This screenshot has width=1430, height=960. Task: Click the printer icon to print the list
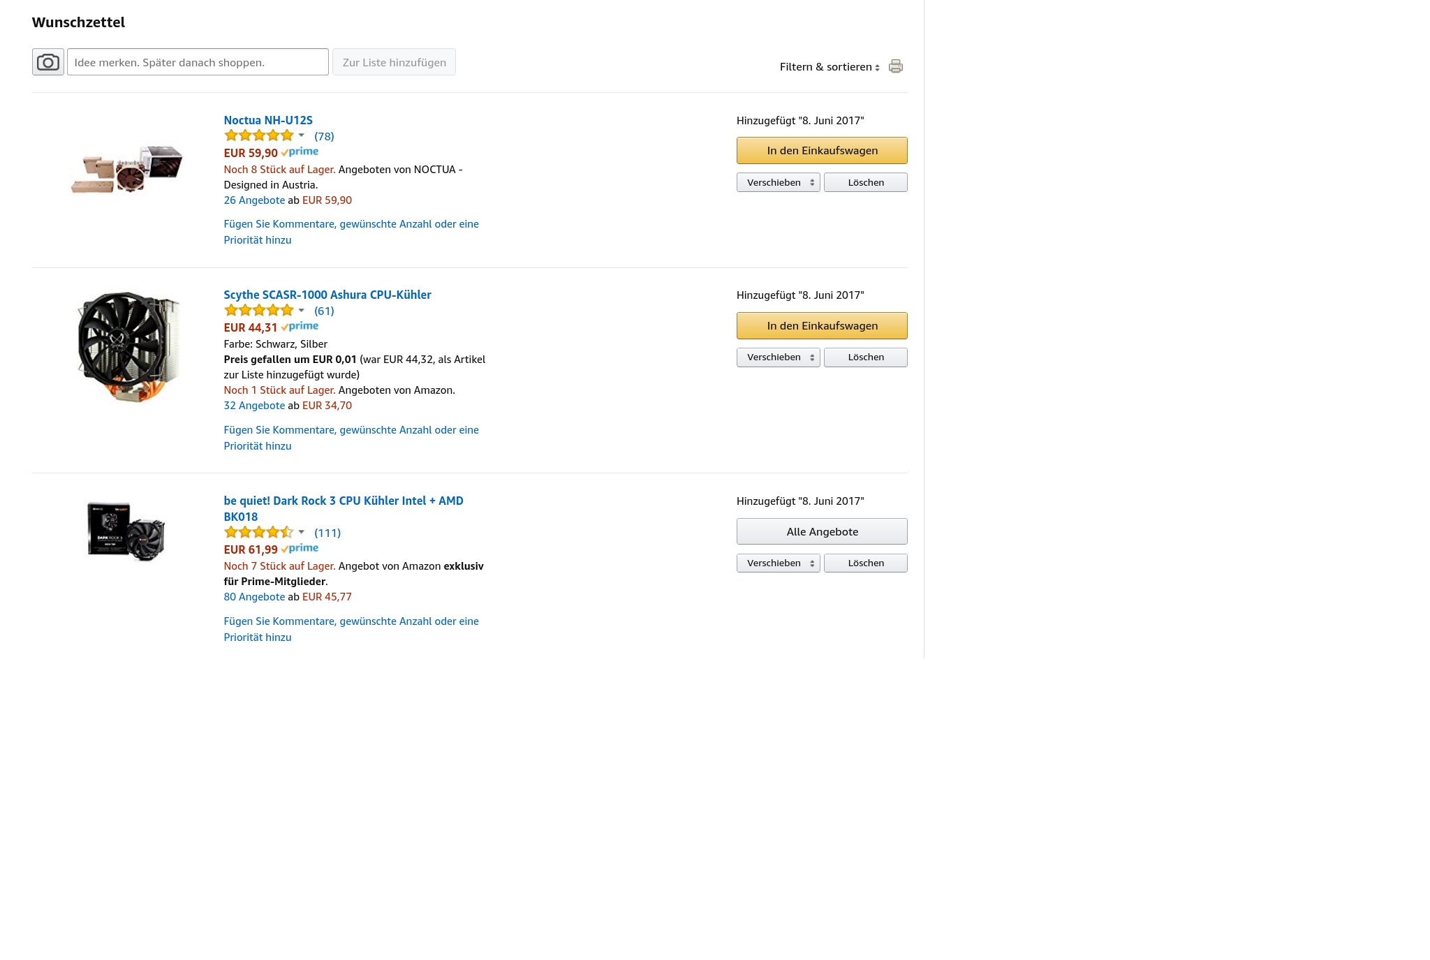tap(896, 66)
